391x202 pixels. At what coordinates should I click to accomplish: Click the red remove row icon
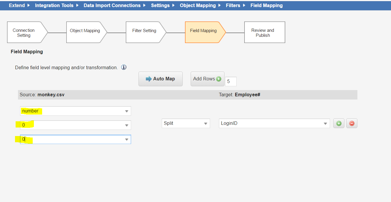tap(352, 123)
